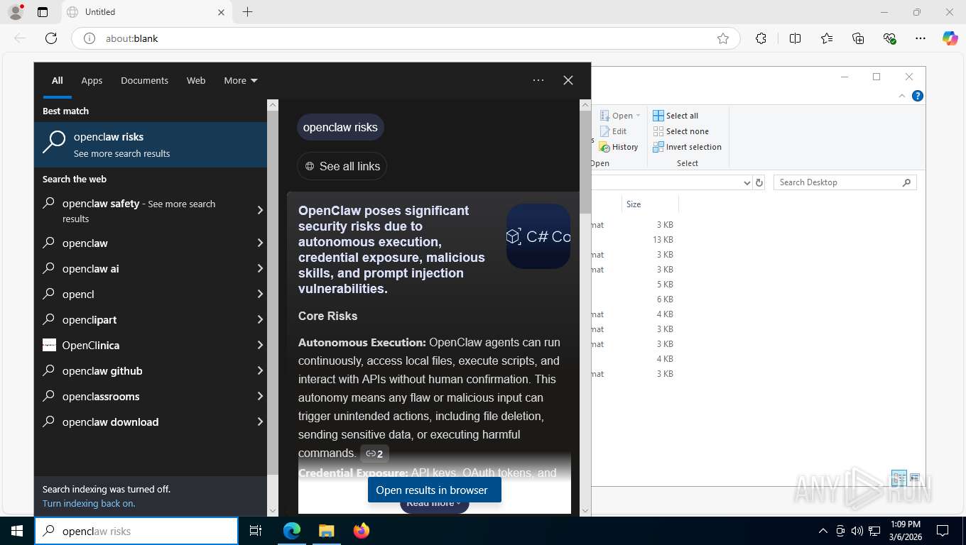
Task: Open Browser essentials heart icon
Action: tap(890, 38)
